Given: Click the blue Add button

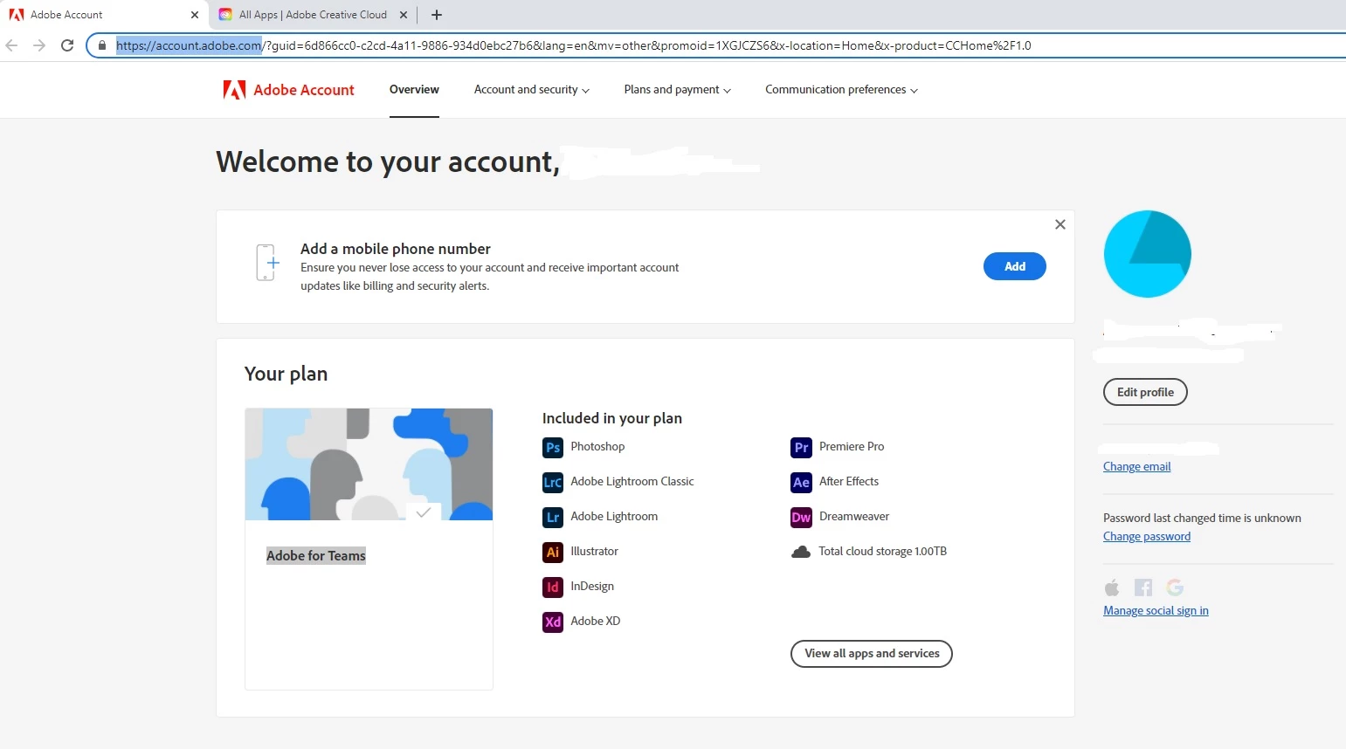Looking at the screenshot, I should pyautogui.click(x=1015, y=266).
